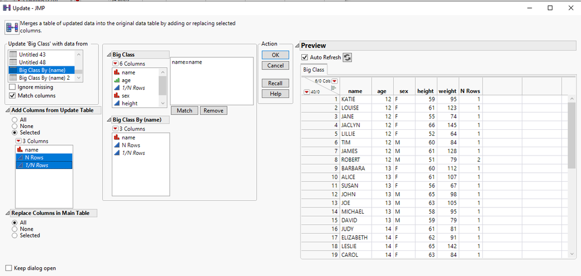Click the Match button
The height and width of the screenshot is (276, 581).
tap(184, 111)
